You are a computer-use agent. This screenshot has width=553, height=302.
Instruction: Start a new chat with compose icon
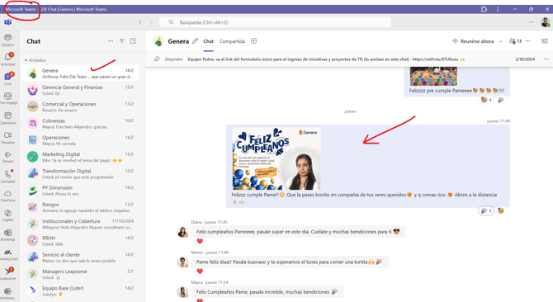coord(133,41)
